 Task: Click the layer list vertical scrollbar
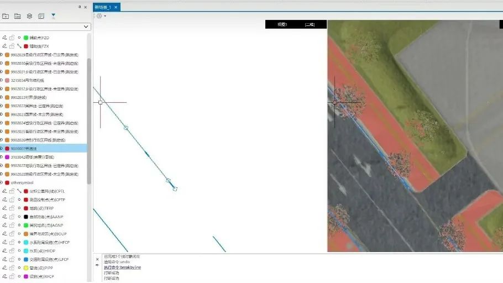pyautogui.click(x=89, y=122)
